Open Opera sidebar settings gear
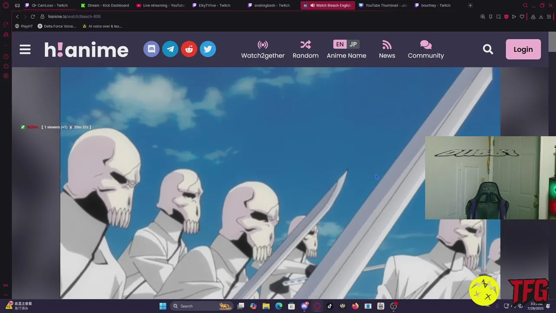Image resolution: width=556 pixels, height=313 pixels. [x=6, y=76]
